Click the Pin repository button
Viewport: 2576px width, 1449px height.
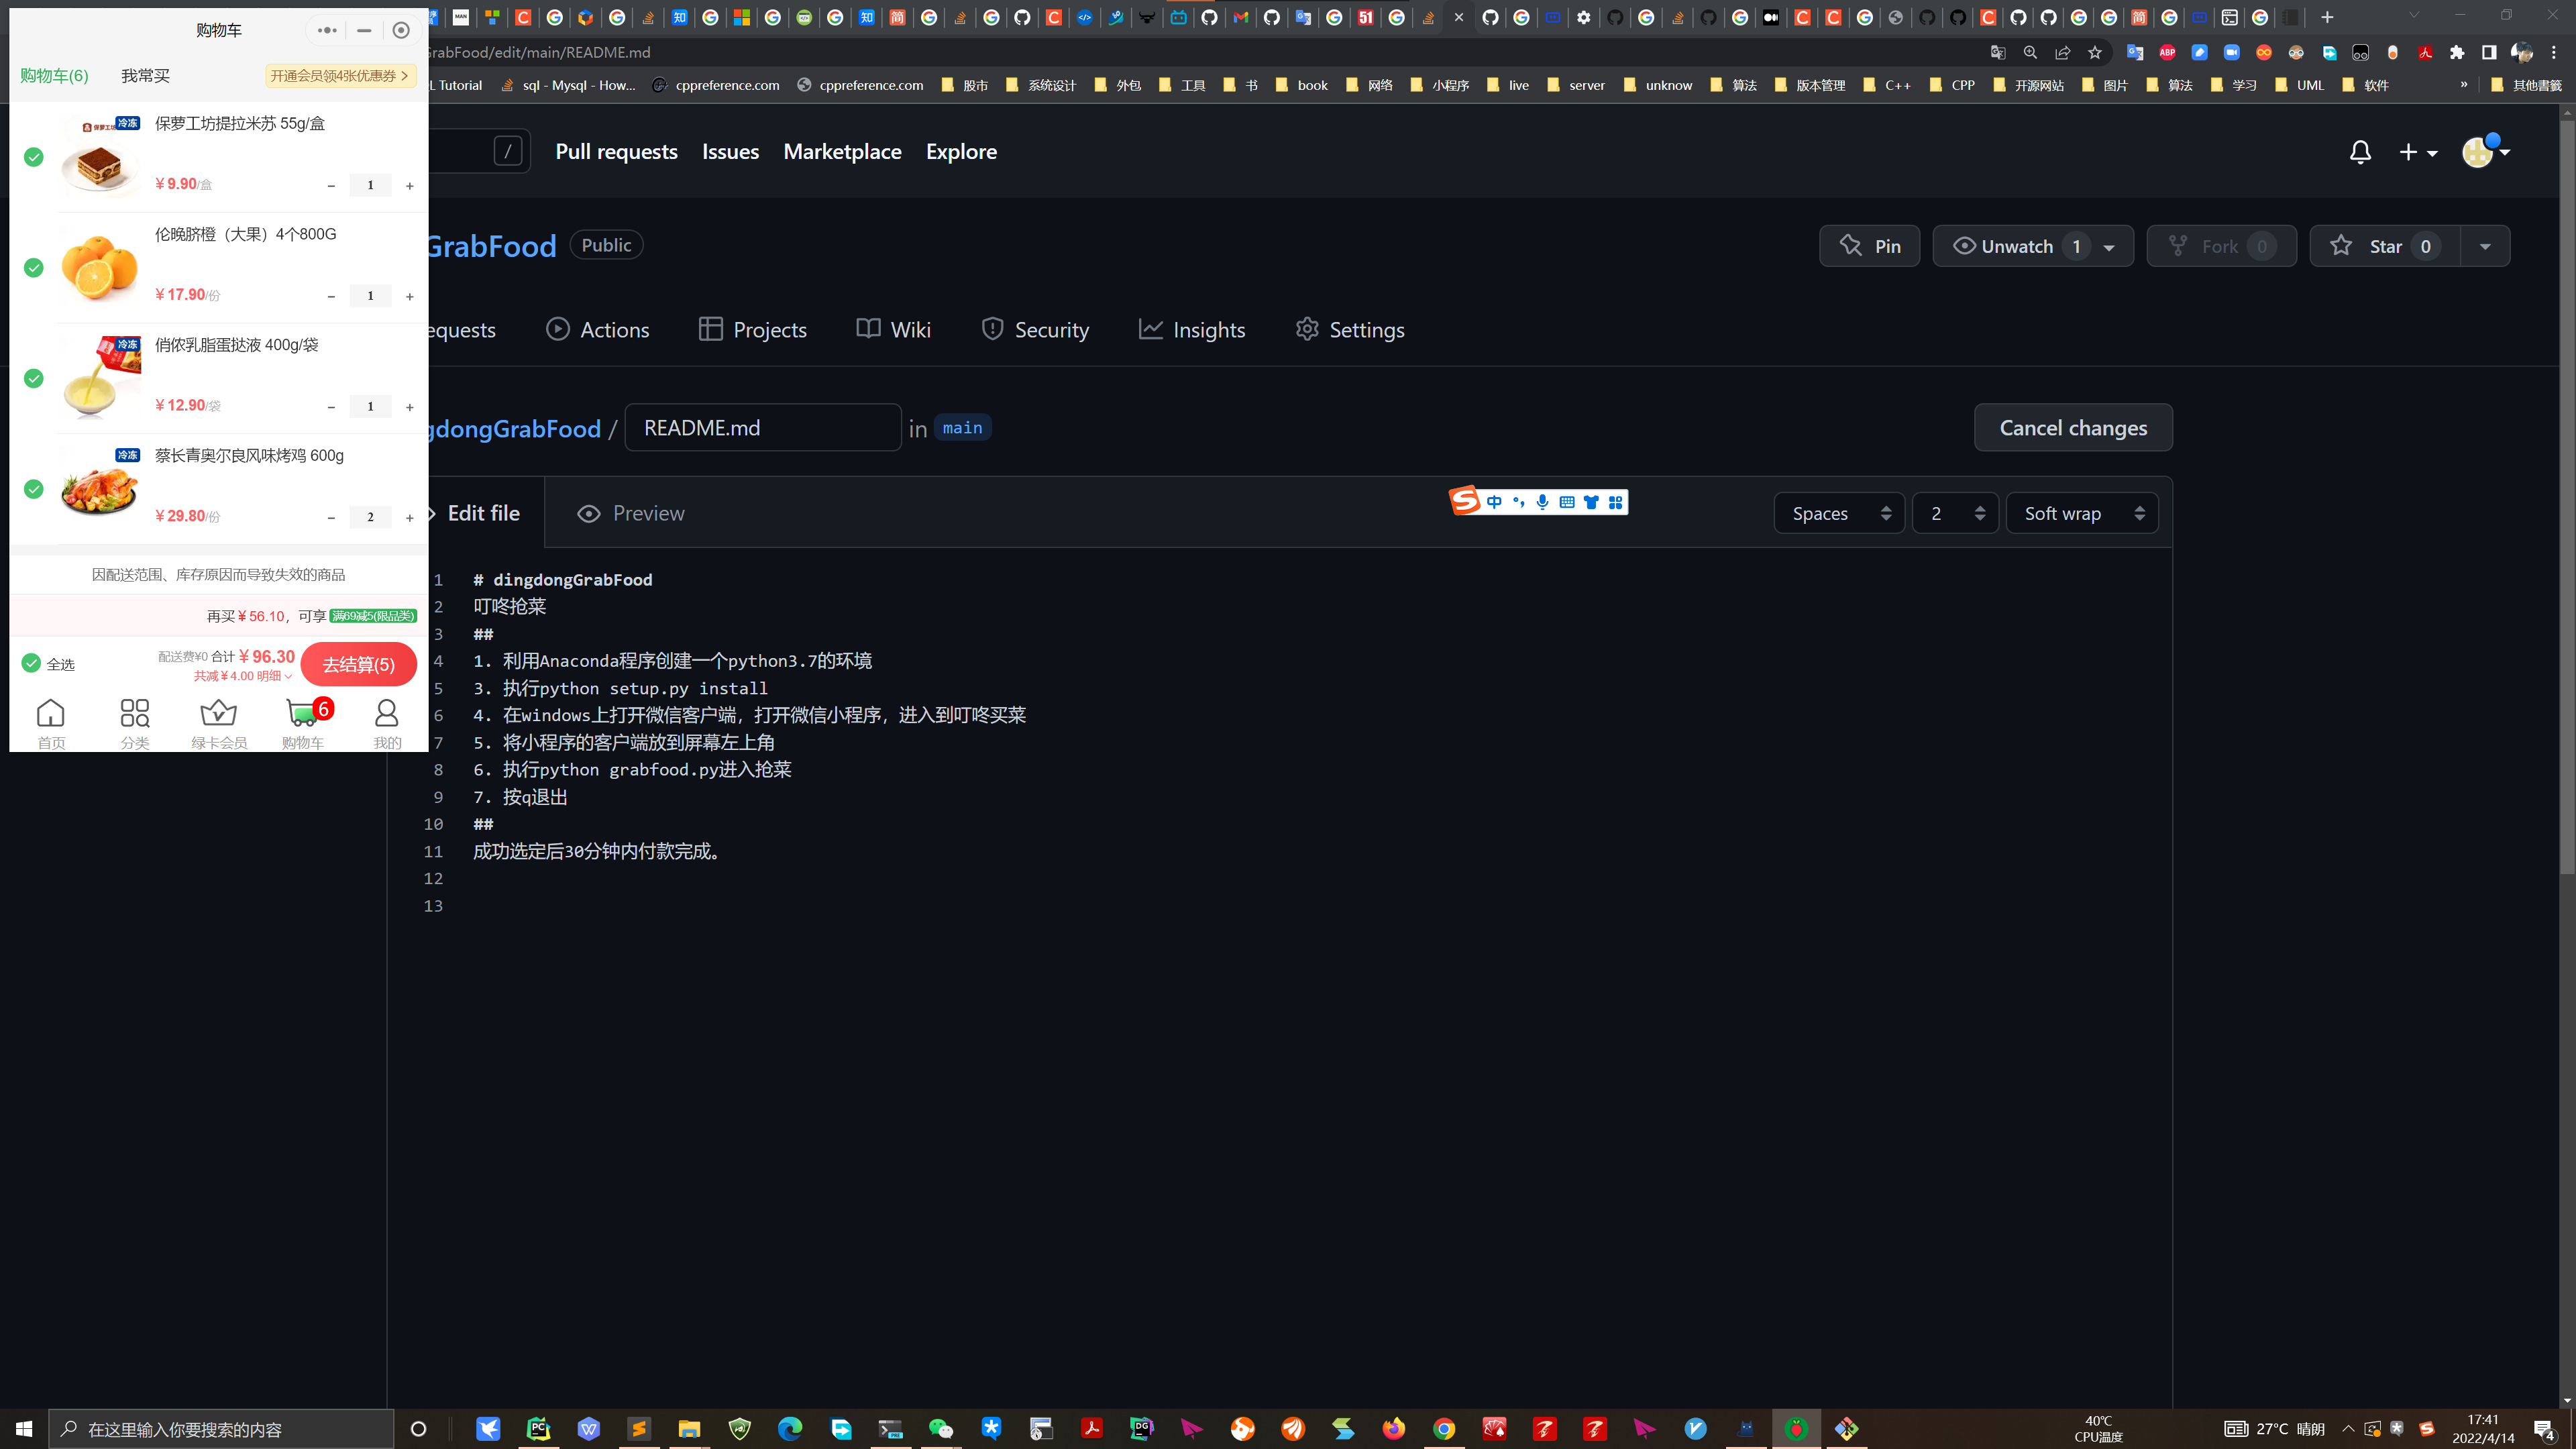(1869, 246)
